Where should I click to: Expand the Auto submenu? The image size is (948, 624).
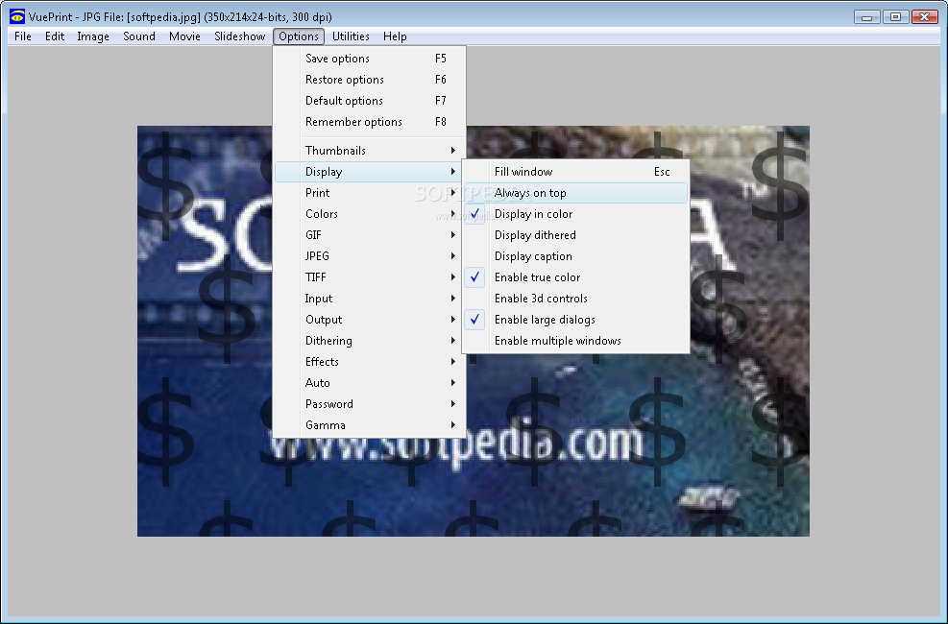(x=370, y=383)
